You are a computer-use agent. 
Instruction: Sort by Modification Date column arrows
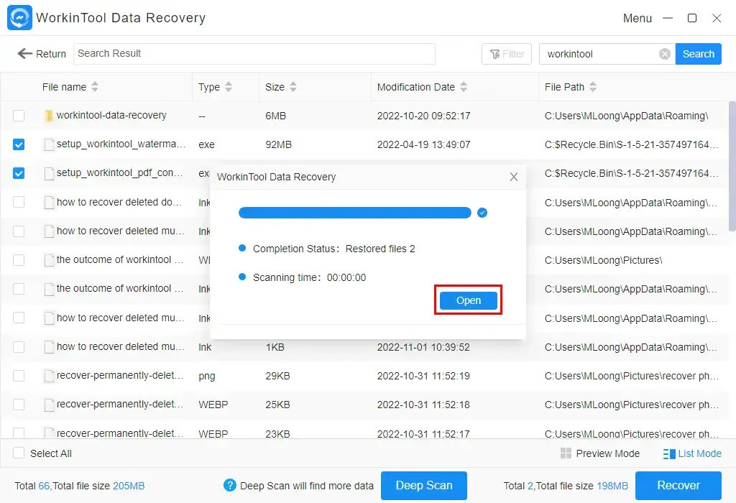[464, 87]
